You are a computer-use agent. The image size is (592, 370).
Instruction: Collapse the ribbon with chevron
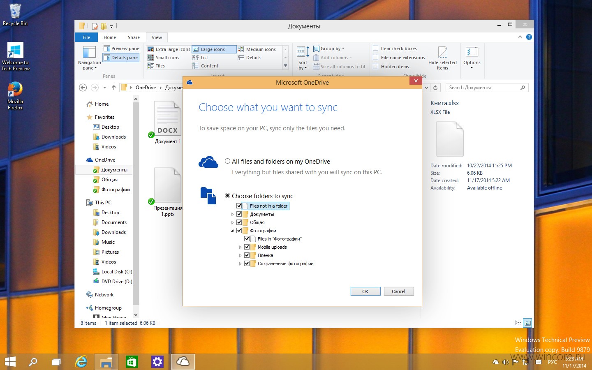click(x=520, y=37)
